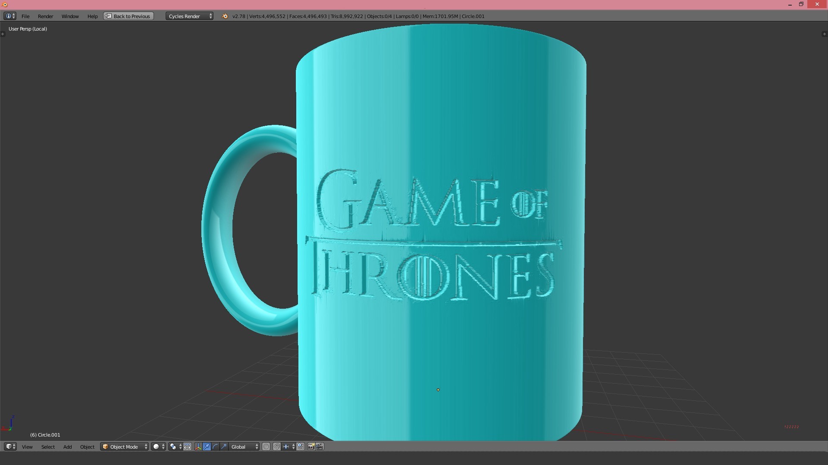Screen dimensions: 828x465
Task: Toggle snap during transform magnet icon
Action: click(x=277, y=446)
